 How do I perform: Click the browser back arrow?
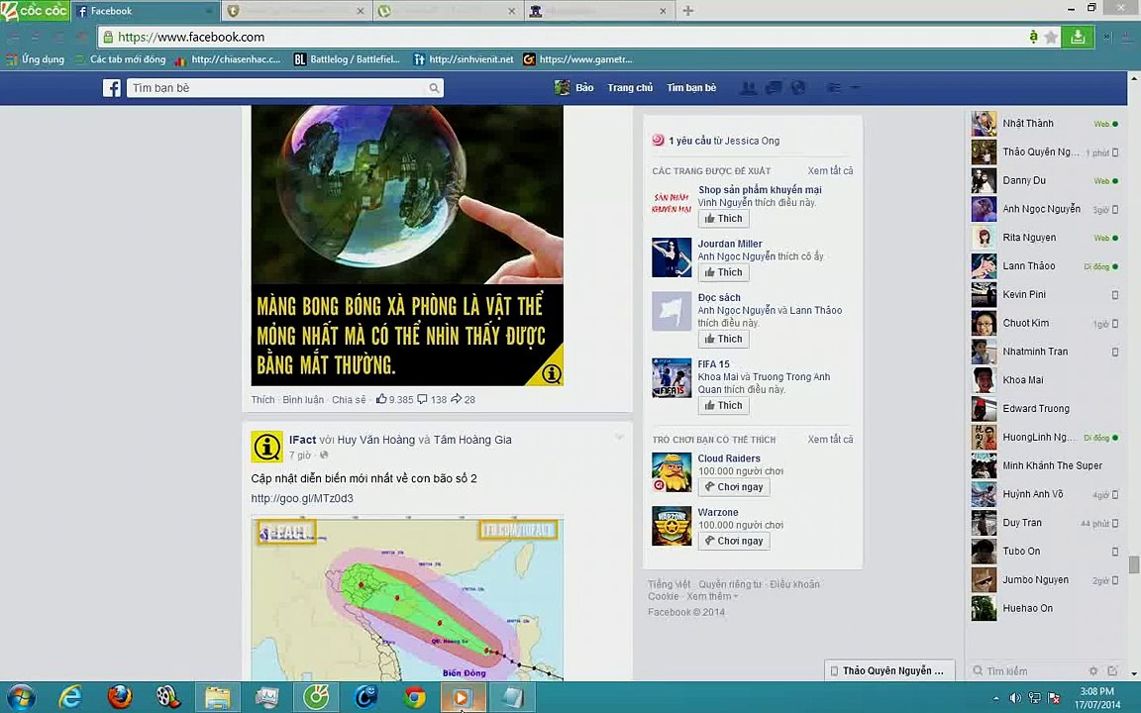click(x=14, y=37)
